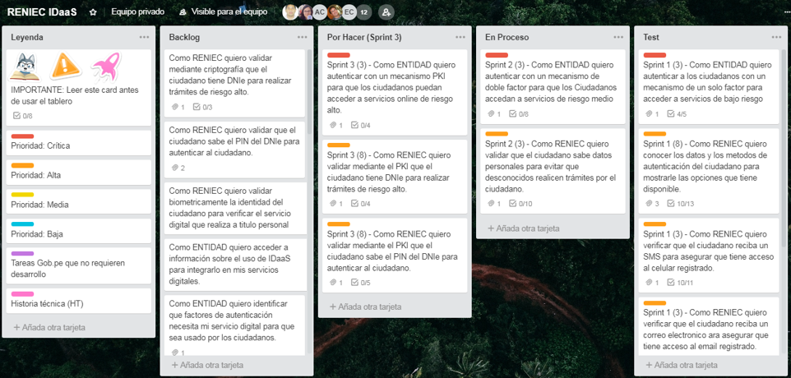Click checklist 0/10 badge in En Proceso

[x=520, y=204]
